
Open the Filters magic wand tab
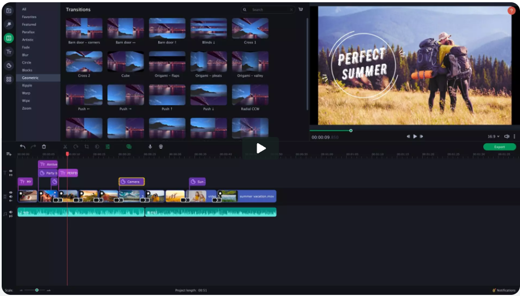click(8, 24)
